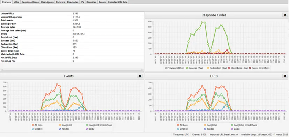Click right arrow of overview table scrollbar
Viewport: 289px width, 137px height.
pyautogui.click(x=143, y=70)
